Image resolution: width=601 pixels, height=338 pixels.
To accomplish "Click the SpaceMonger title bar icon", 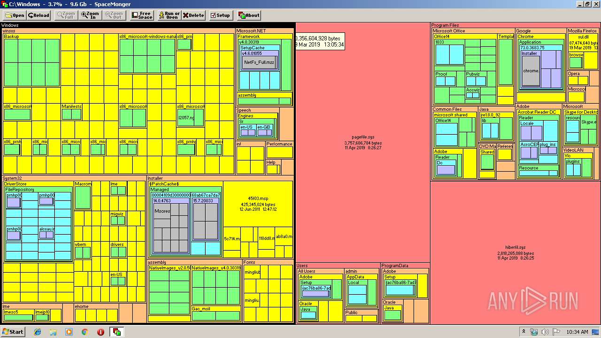I will [x=5, y=4].
